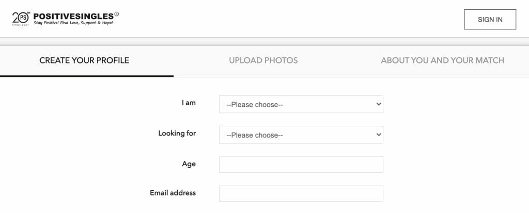Click the POSITIVESINGLES brand name text
The width and height of the screenshot is (529, 213).
(x=73, y=16)
